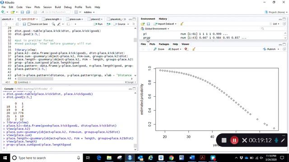
Task: Open the Export dropdown in Plots pane
Action: pos(175,49)
